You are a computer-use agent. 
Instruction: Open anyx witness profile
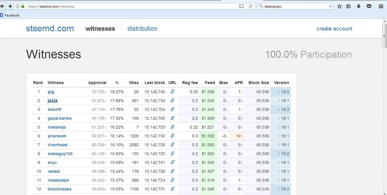pos(52,162)
